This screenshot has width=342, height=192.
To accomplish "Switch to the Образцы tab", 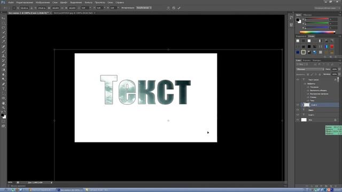I will 307,15.
